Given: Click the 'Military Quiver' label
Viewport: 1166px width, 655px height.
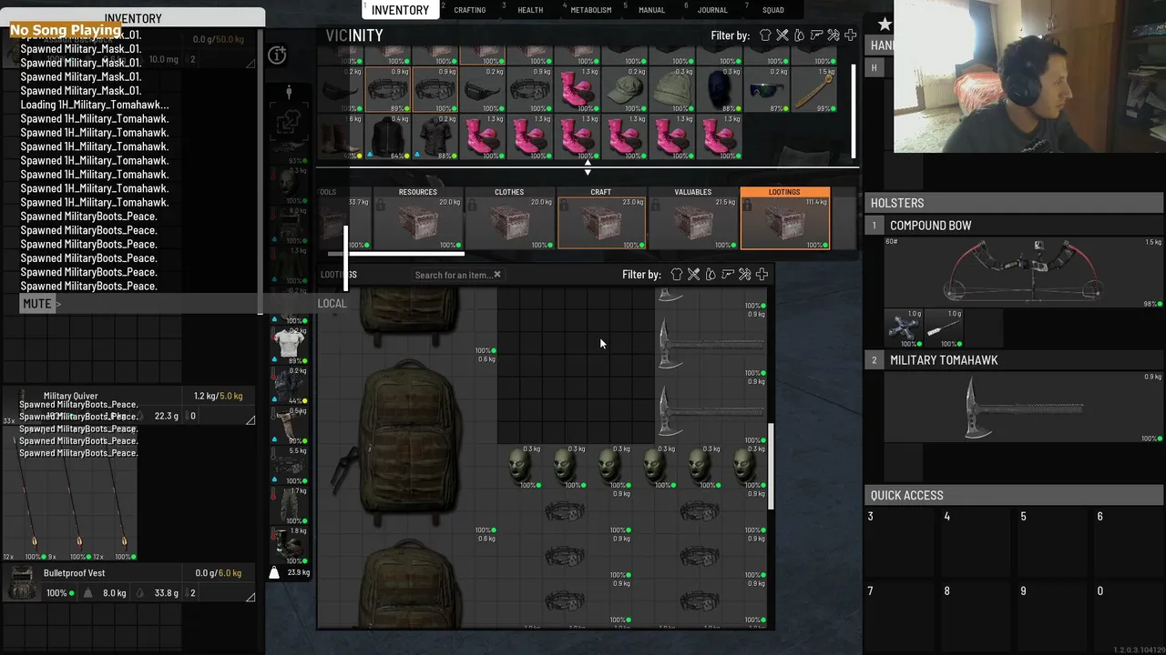Looking at the screenshot, I should (70, 396).
